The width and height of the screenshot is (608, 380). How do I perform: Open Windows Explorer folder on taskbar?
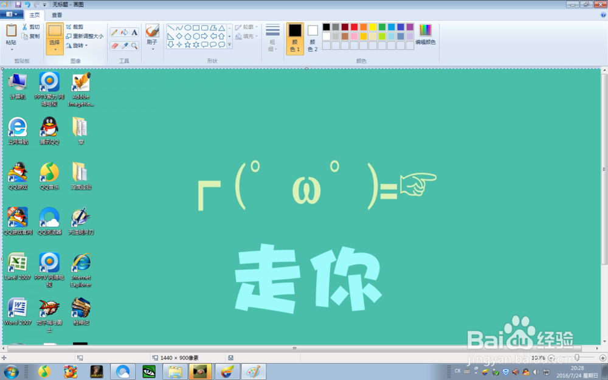tap(175, 372)
